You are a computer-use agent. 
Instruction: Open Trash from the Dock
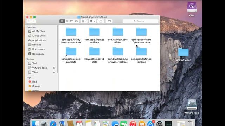[x=190, y=124]
